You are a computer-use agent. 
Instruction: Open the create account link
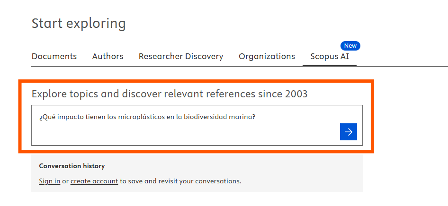click(x=94, y=181)
